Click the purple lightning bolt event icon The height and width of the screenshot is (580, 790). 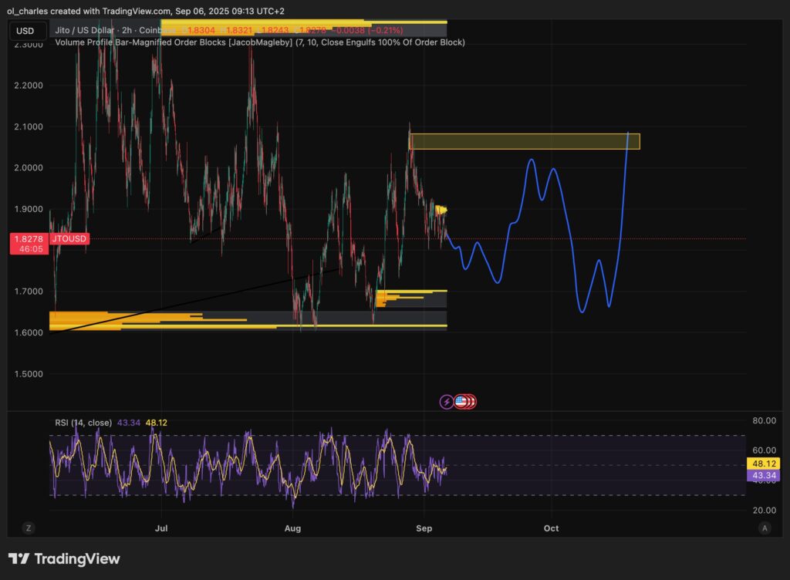(447, 401)
